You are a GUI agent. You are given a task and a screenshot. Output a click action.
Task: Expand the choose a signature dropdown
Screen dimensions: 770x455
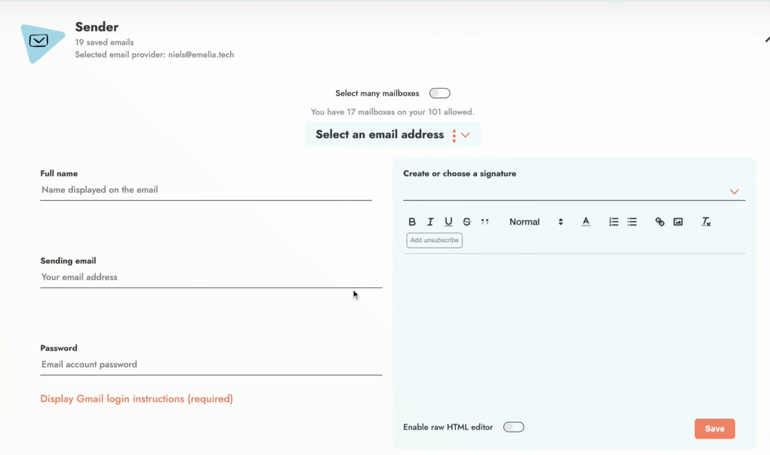point(734,192)
